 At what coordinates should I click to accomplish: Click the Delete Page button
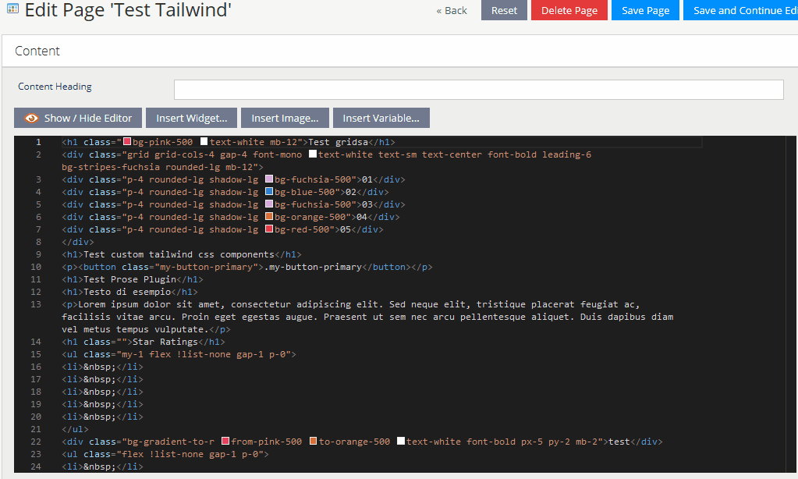[x=569, y=10]
